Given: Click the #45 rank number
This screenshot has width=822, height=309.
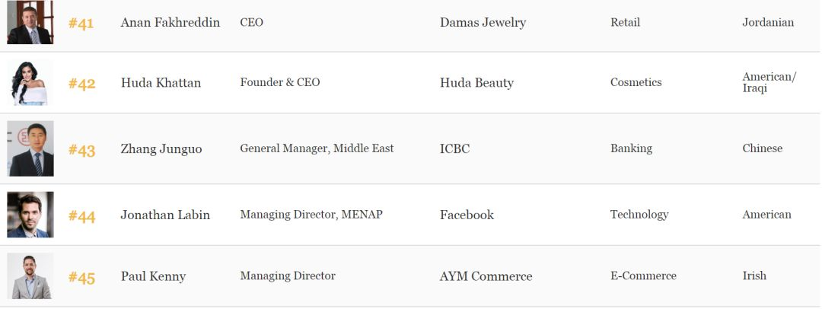Looking at the screenshot, I should tap(81, 278).
